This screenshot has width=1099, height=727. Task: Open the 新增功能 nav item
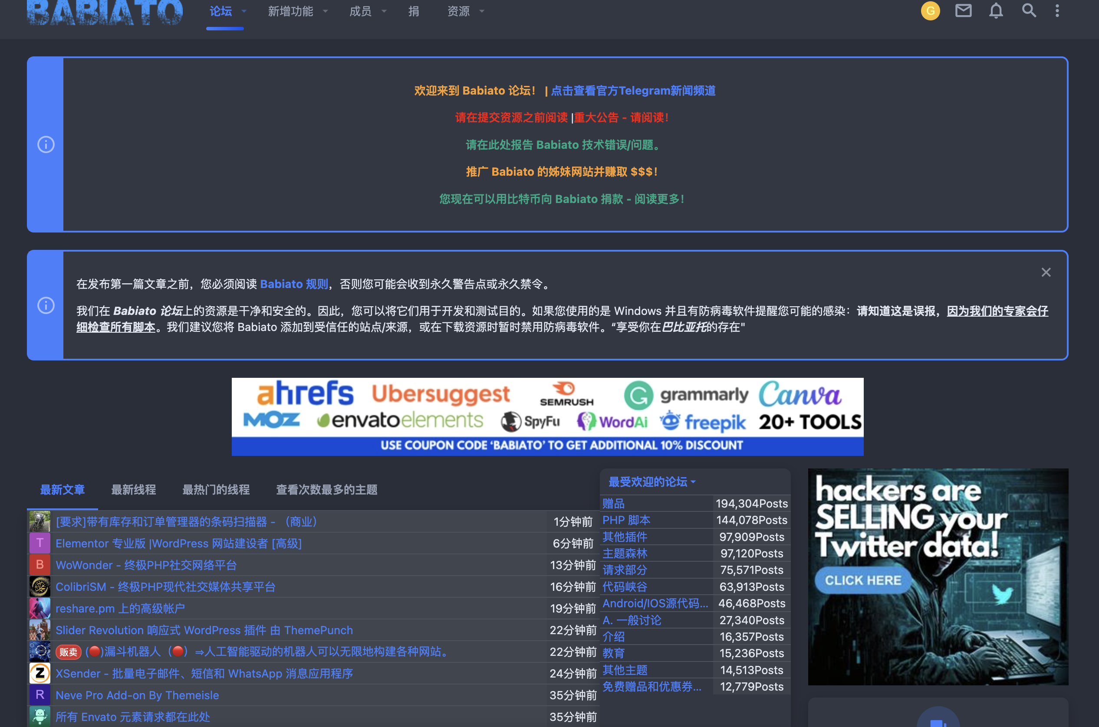[290, 11]
